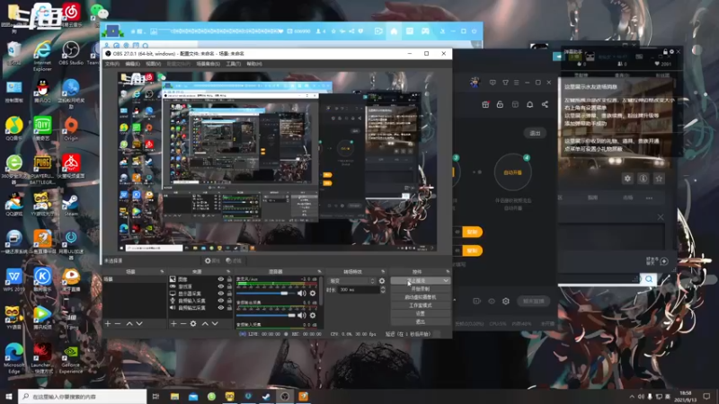Toggle visibility of audio input capture source
This screenshot has width=719, height=404.
tap(220, 301)
